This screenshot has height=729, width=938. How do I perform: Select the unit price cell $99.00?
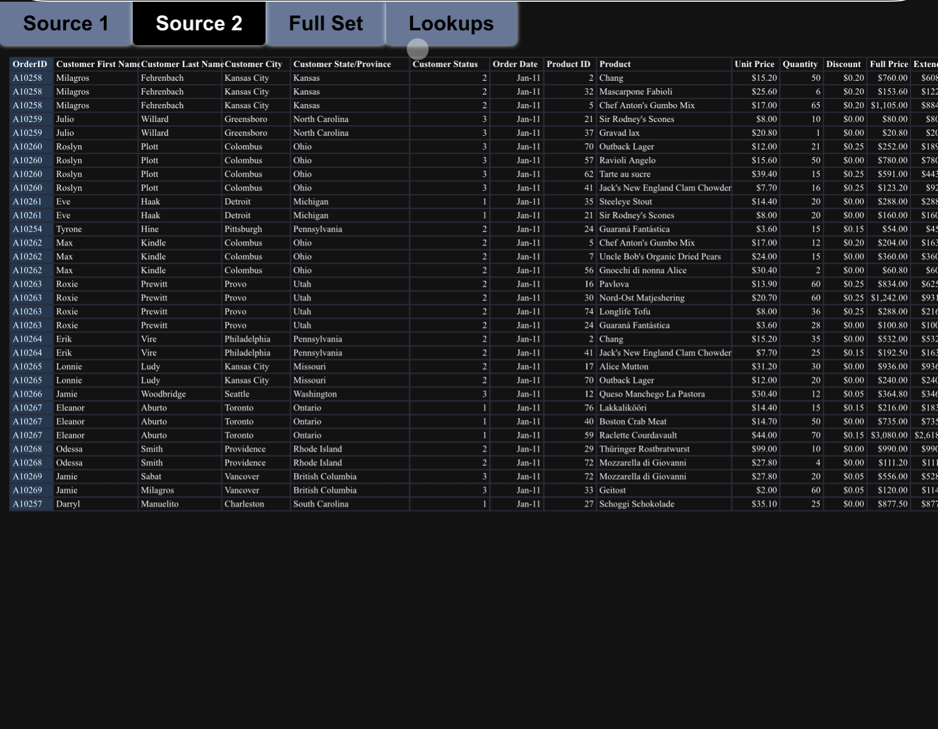click(x=756, y=449)
